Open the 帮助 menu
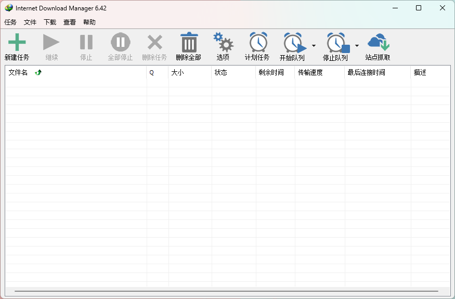 click(x=89, y=22)
